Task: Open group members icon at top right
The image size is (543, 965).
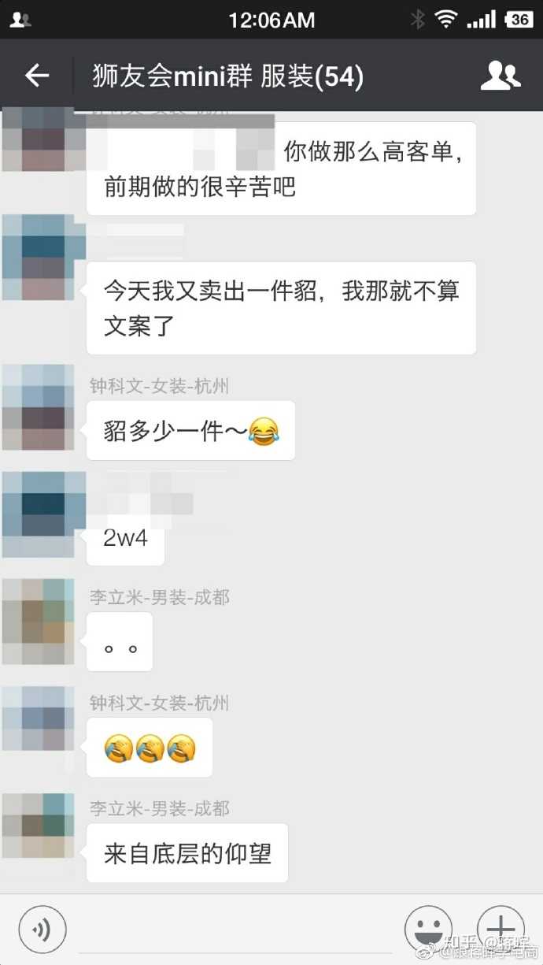Action: tap(501, 75)
